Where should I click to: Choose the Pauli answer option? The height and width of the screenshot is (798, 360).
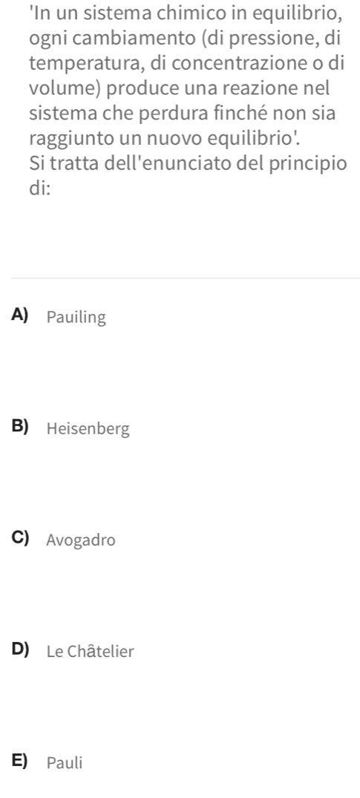[x=64, y=762]
